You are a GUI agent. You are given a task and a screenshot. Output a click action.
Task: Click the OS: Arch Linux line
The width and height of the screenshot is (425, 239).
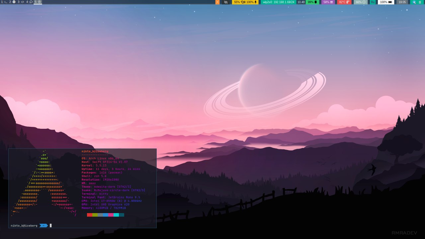coord(100,159)
